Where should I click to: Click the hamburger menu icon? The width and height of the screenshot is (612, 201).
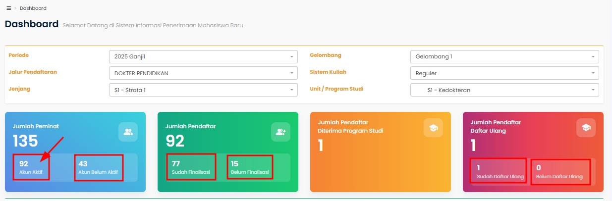tap(8, 8)
